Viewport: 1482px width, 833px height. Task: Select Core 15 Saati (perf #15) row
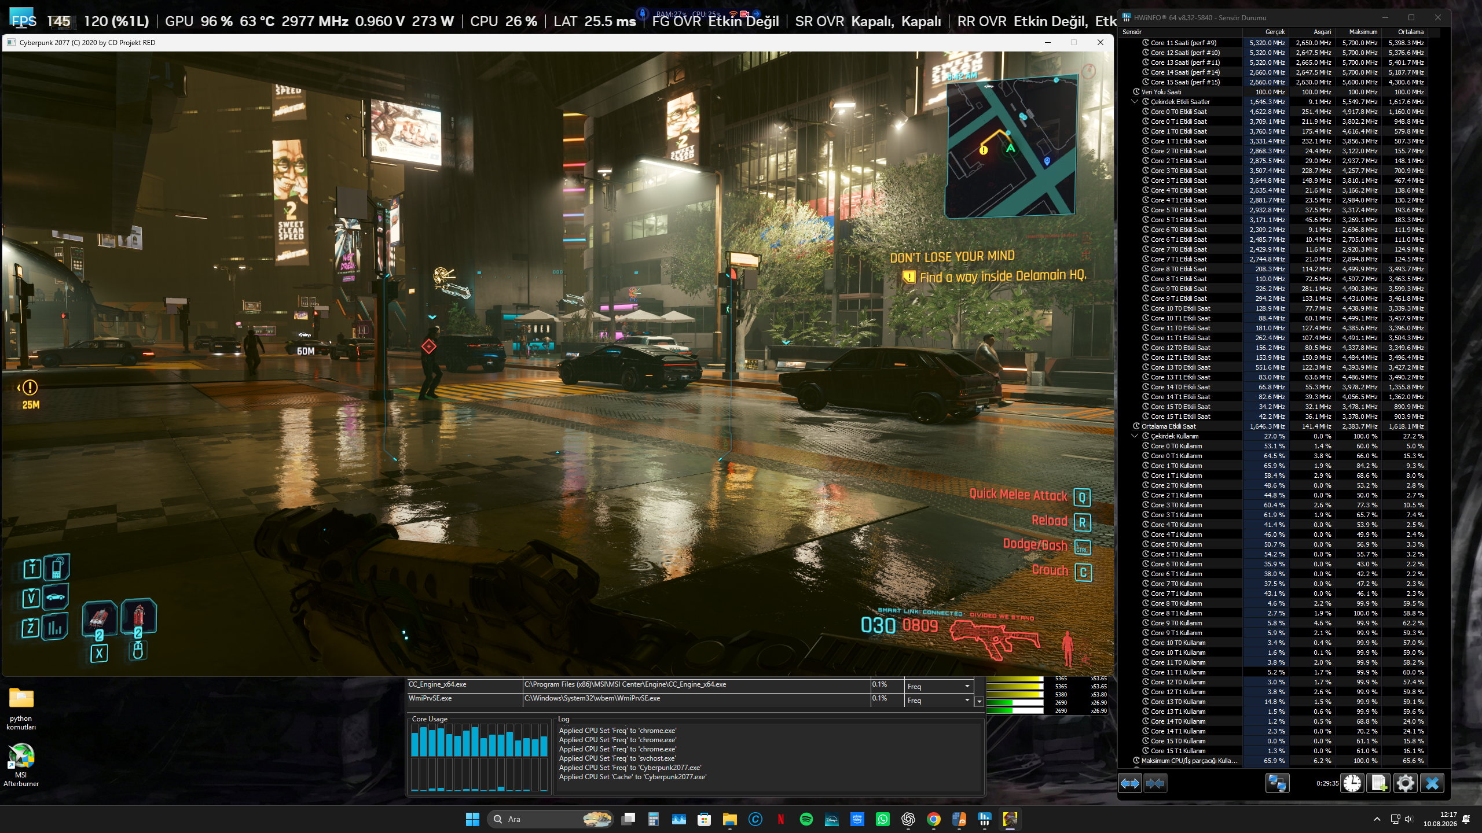(1272, 82)
